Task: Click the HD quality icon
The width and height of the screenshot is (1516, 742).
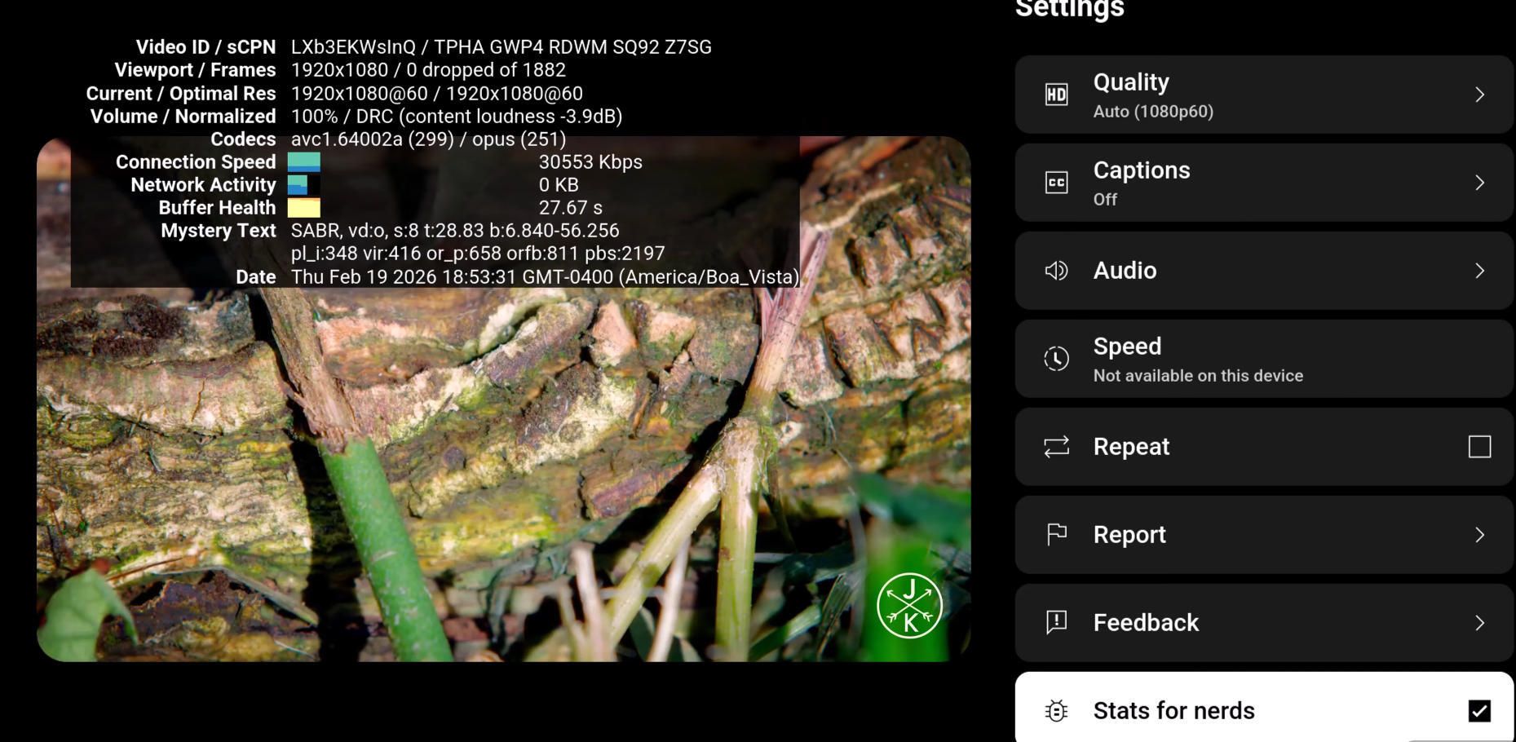Action: point(1056,95)
